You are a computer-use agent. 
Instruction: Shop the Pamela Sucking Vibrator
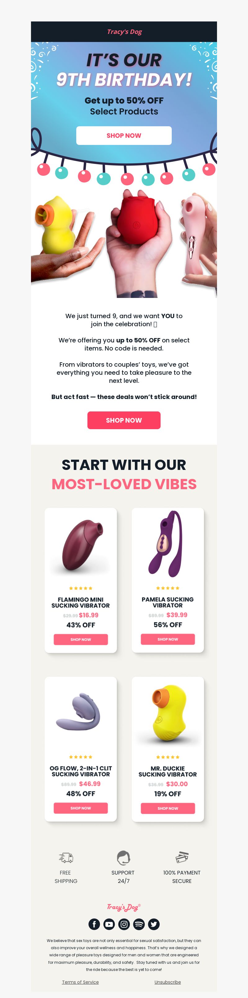pyautogui.click(x=168, y=639)
